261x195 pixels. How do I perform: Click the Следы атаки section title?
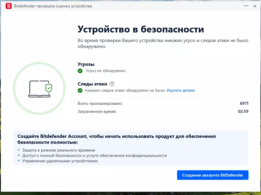click(x=92, y=84)
